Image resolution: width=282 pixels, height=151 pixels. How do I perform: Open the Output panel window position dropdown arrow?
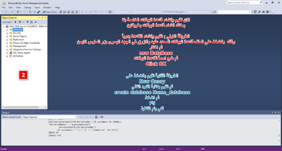point(272,113)
